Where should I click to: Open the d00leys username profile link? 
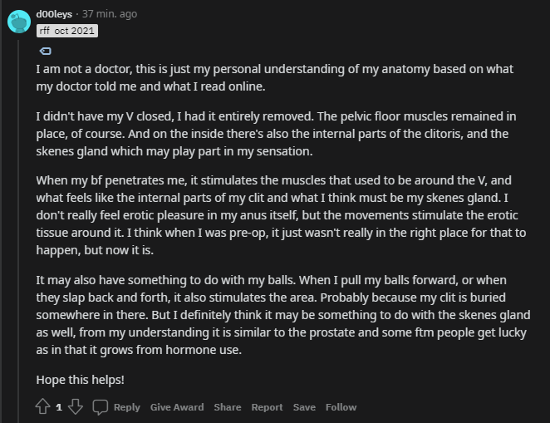[x=54, y=14]
